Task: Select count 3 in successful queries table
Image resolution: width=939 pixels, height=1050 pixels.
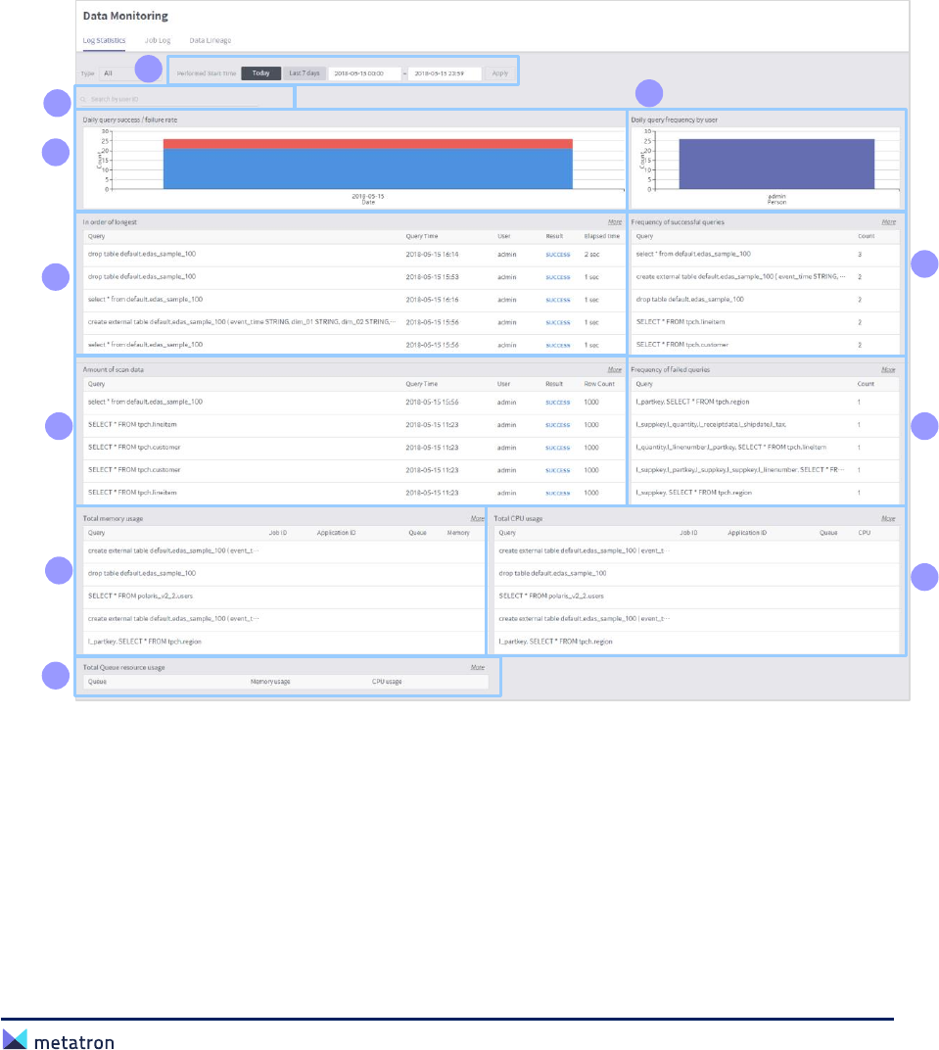Action: [x=860, y=255]
